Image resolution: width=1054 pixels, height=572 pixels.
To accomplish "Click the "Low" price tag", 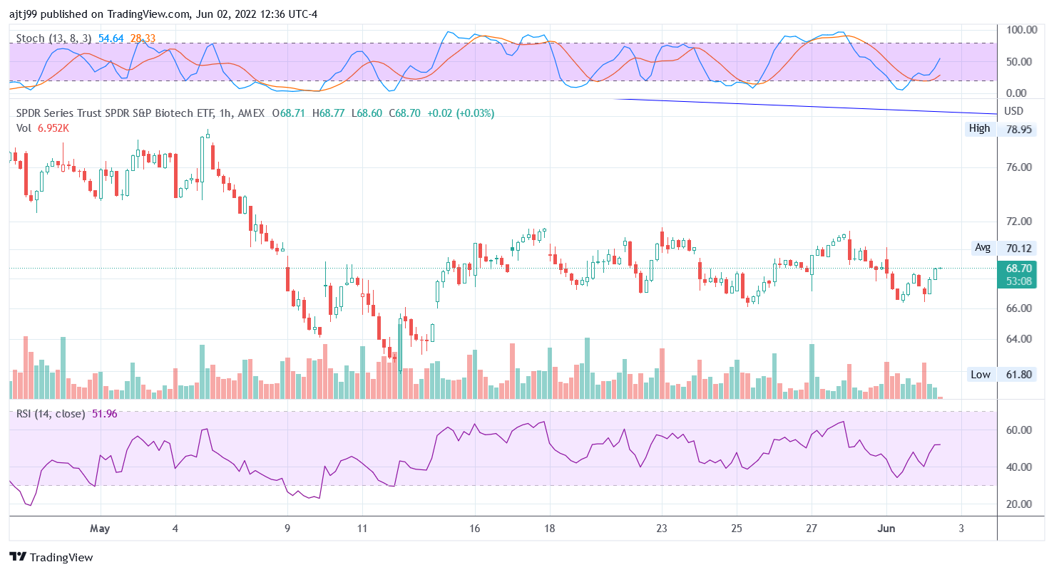I will pyautogui.click(x=980, y=375).
